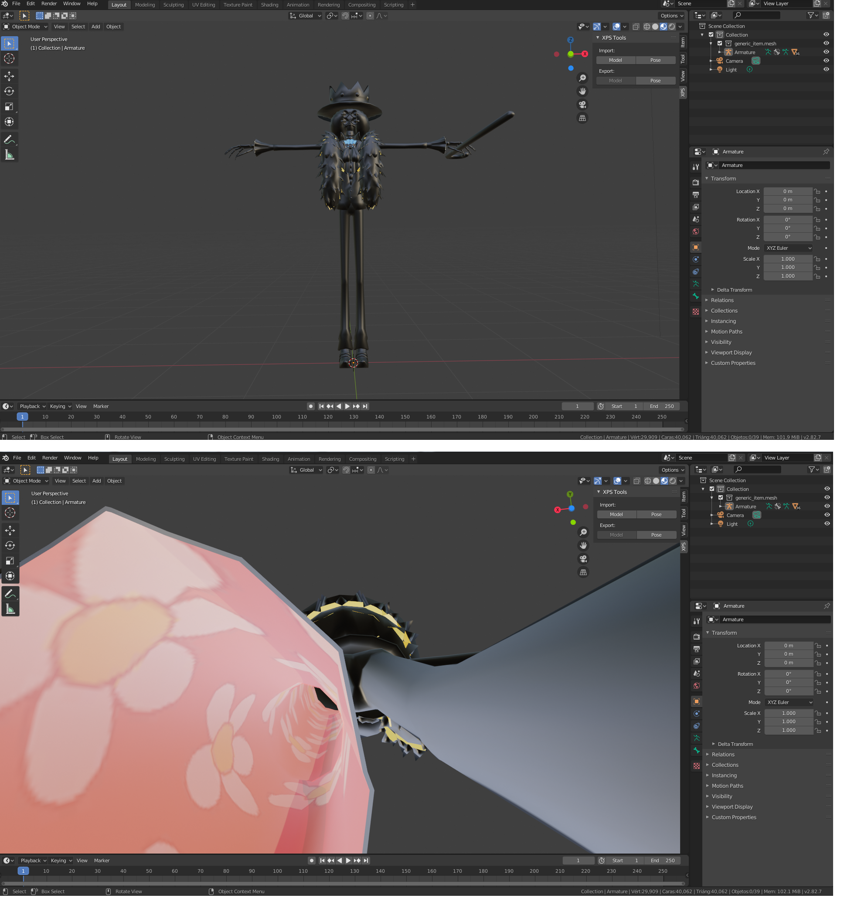Pin the Armature properties in upper window
This screenshot has width=844, height=905.
coord(826,152)
